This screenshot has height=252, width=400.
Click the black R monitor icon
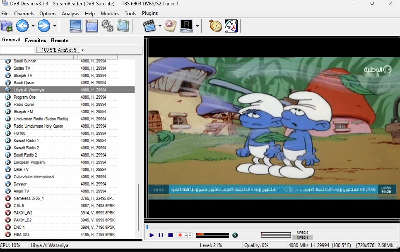pos(186,26)
